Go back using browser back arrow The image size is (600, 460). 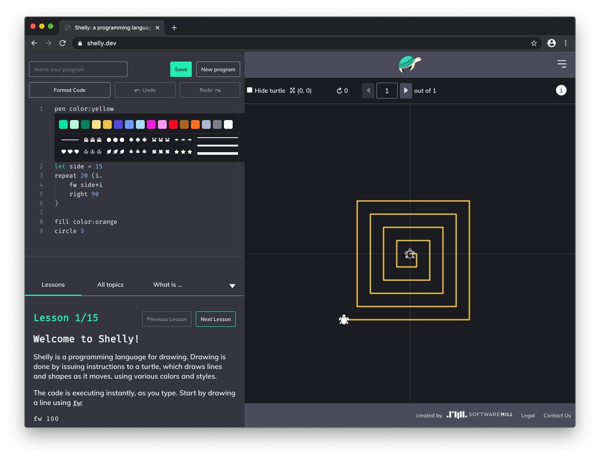tap(34, 43)
